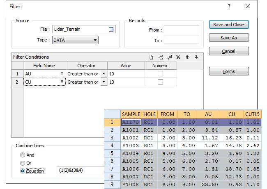Click the insert row below icon
This screenshot has width=267, height=189.
(x=169, y=57)
